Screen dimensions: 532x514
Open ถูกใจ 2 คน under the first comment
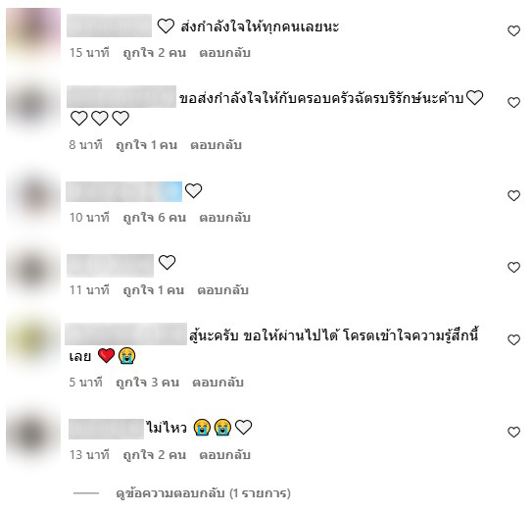click(155, 53)
